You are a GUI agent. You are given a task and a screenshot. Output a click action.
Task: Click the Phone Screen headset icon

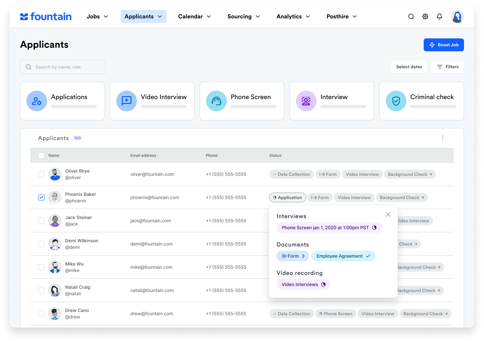point(216,101)
